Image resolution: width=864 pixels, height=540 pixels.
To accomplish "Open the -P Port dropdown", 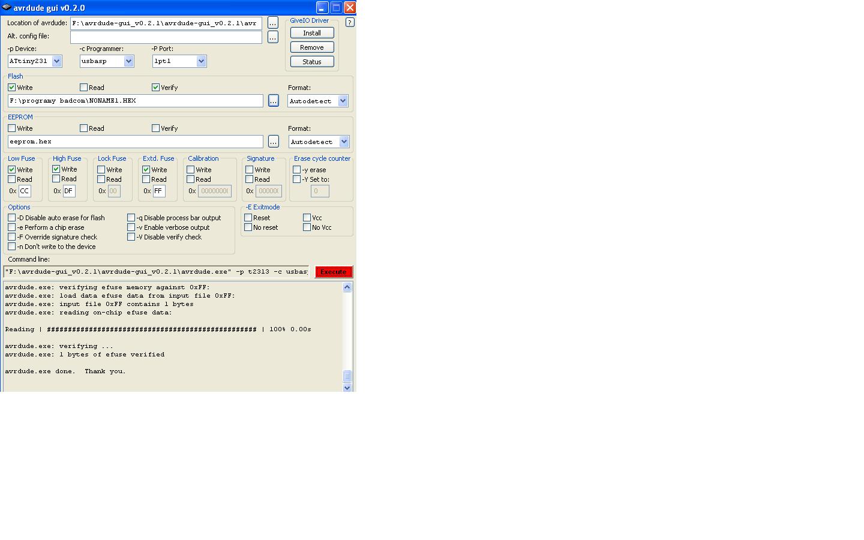I will tap(201, 61).
